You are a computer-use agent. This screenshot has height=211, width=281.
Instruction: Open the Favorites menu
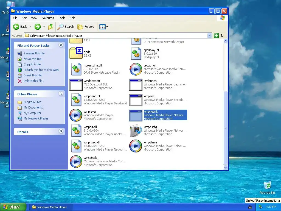click(x=48, y=18)
